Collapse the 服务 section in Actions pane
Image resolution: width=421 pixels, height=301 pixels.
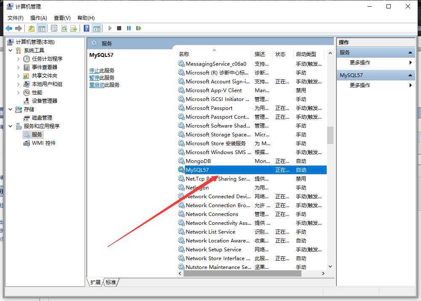pos(410,53)
